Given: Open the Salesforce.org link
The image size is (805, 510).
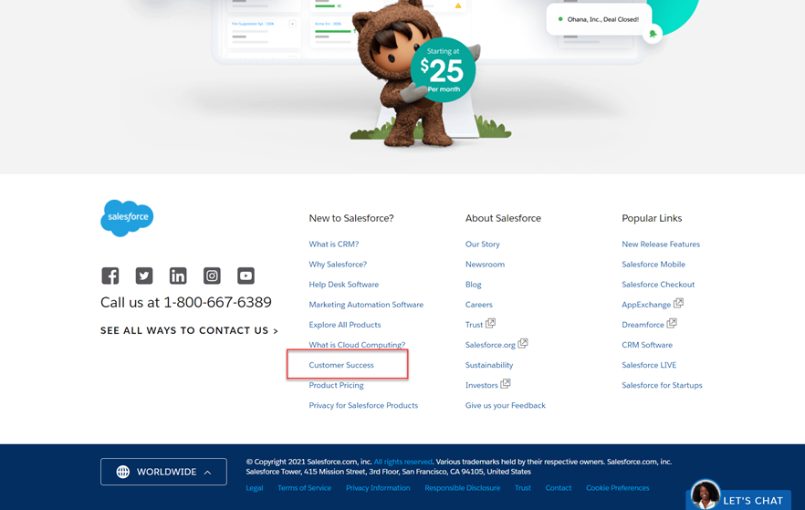Looking at the screenshot, I should [x=490, y=345].
